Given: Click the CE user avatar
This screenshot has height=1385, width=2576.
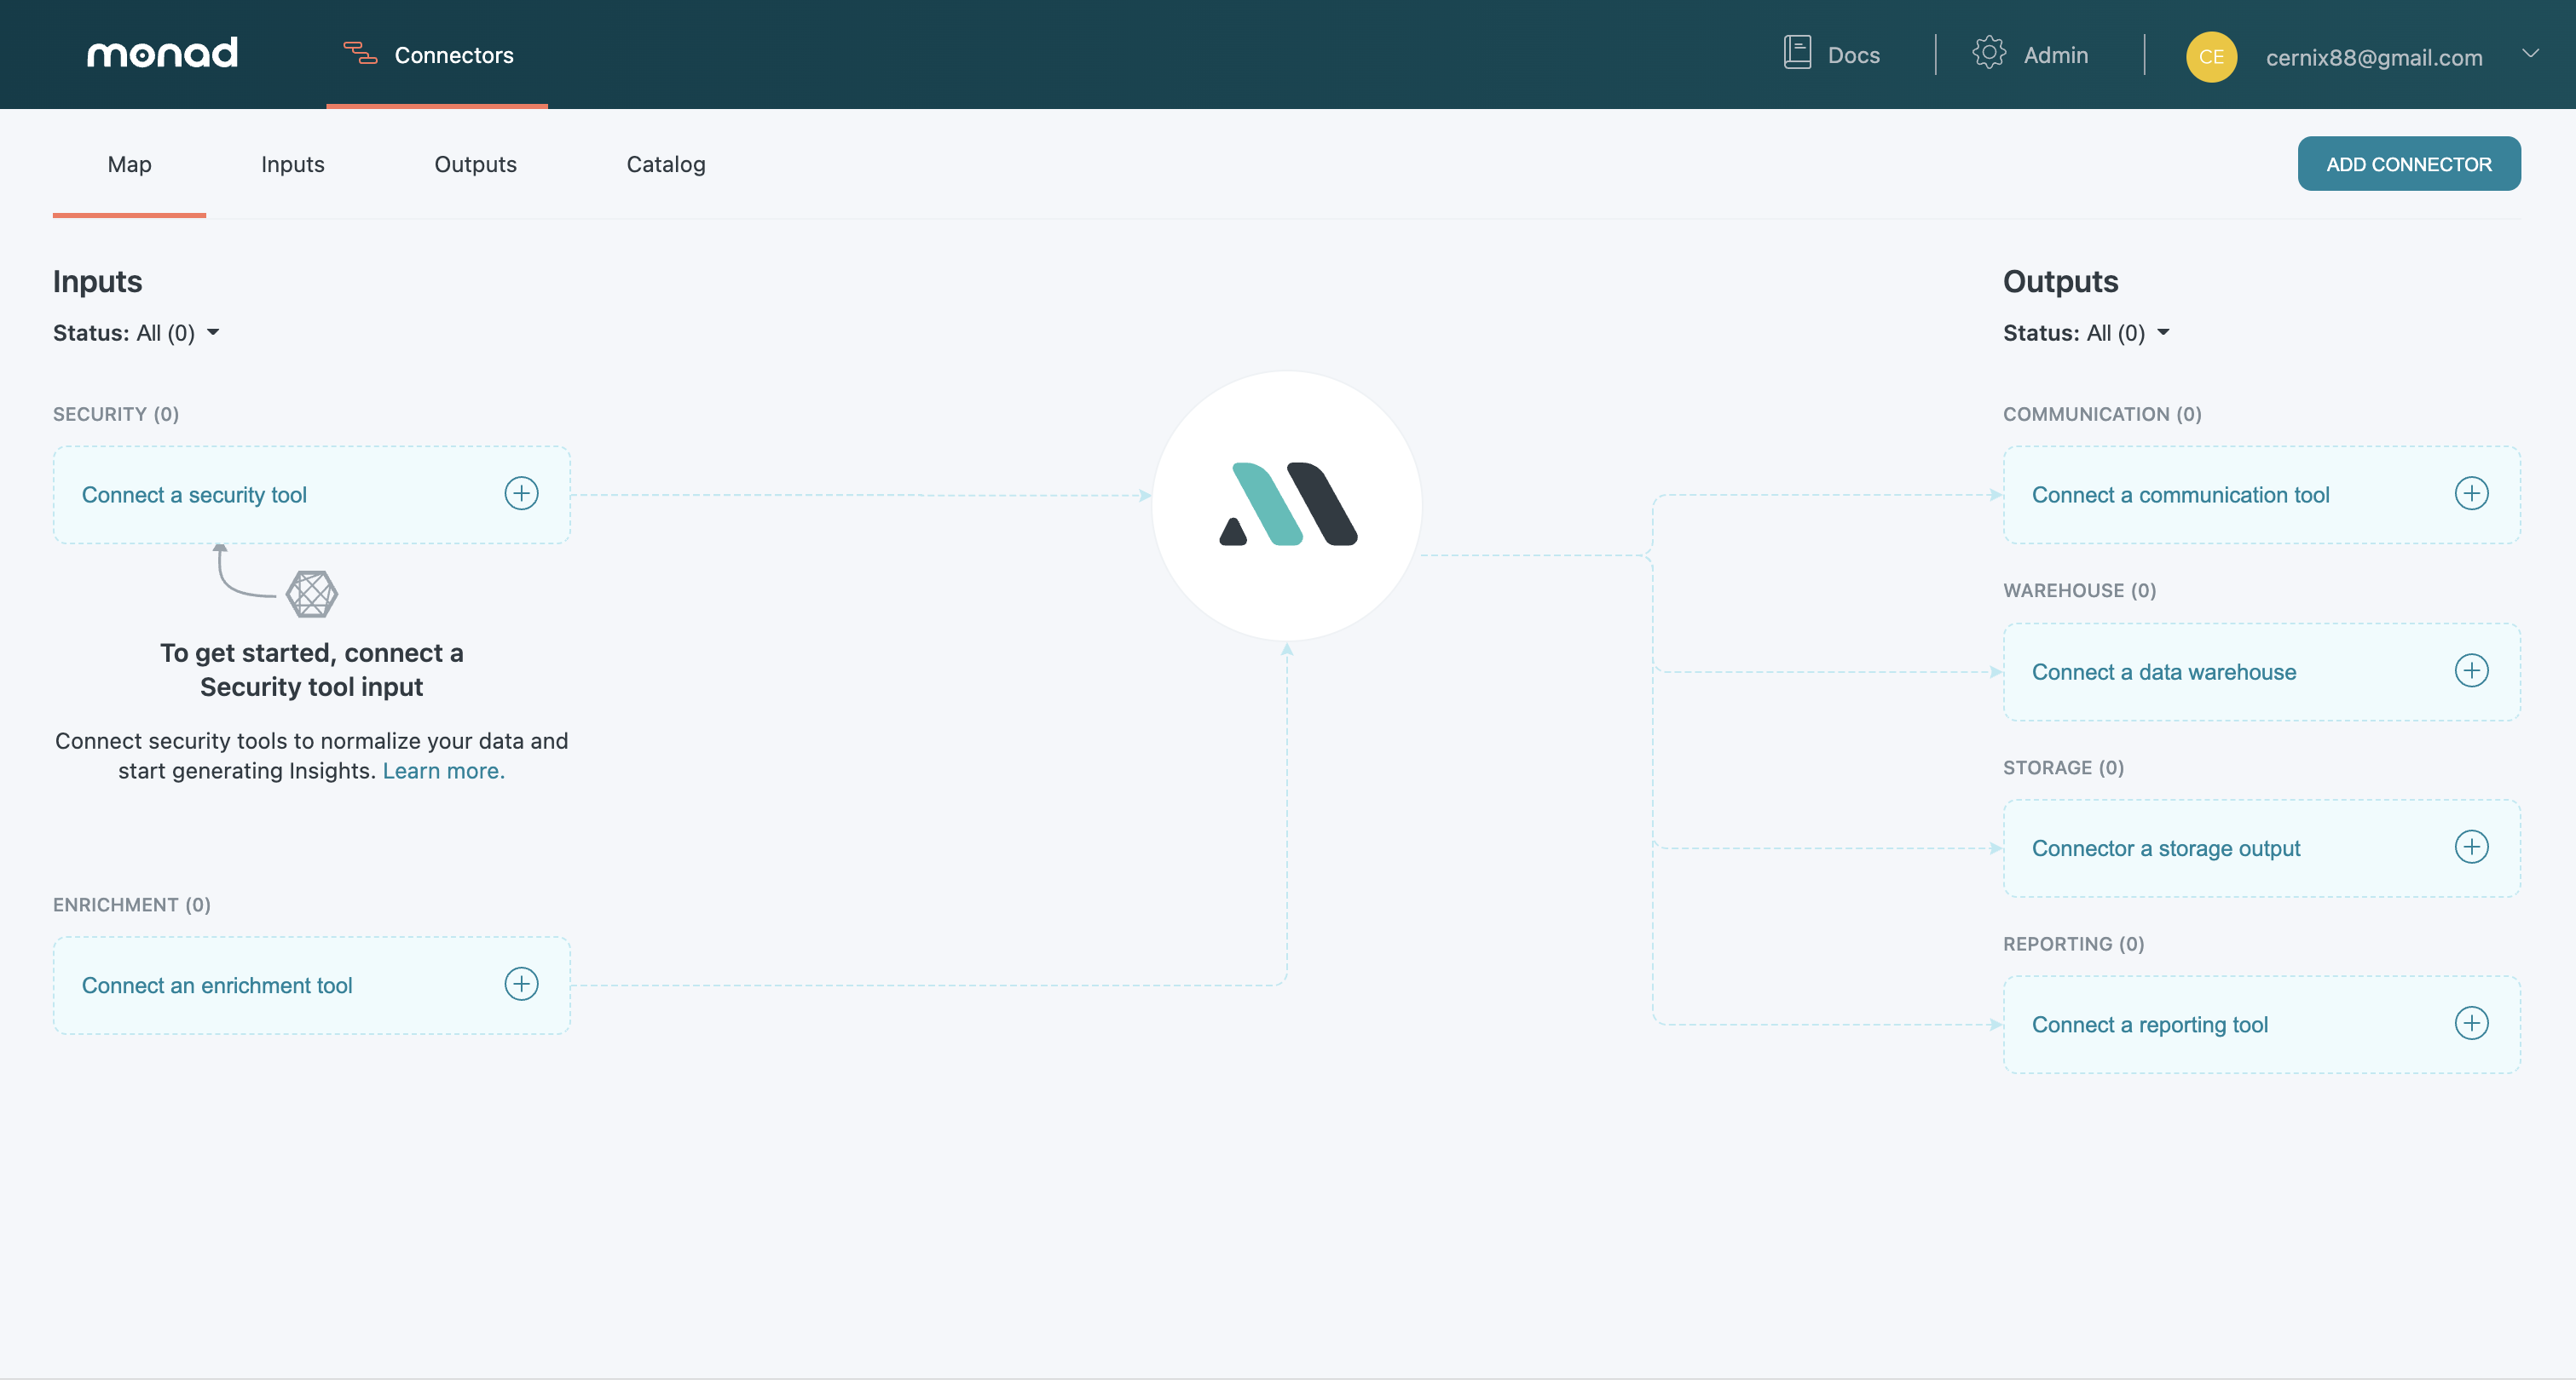Looking at the screenshot, I should coord(2211,57).
